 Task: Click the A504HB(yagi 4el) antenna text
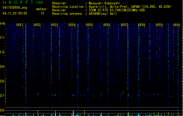[103, 14]
